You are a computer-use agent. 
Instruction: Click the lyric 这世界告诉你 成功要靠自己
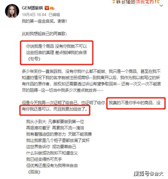click(x=51, y=147)
